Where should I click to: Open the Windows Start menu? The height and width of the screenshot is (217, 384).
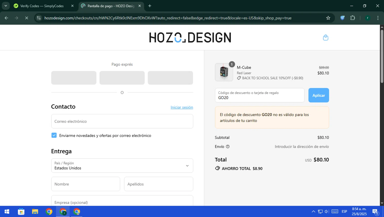[x=7, y=212]
